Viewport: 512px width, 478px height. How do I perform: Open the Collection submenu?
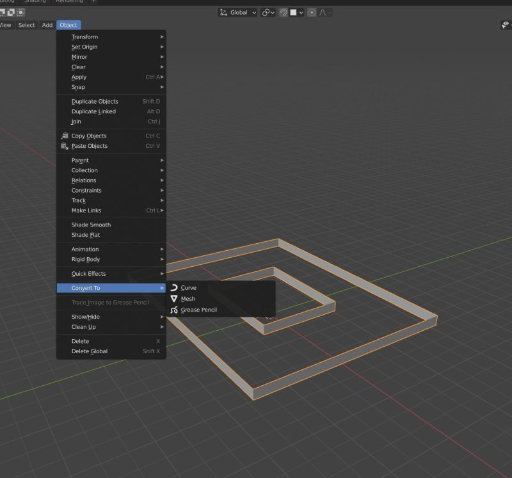tap(111, 170)
